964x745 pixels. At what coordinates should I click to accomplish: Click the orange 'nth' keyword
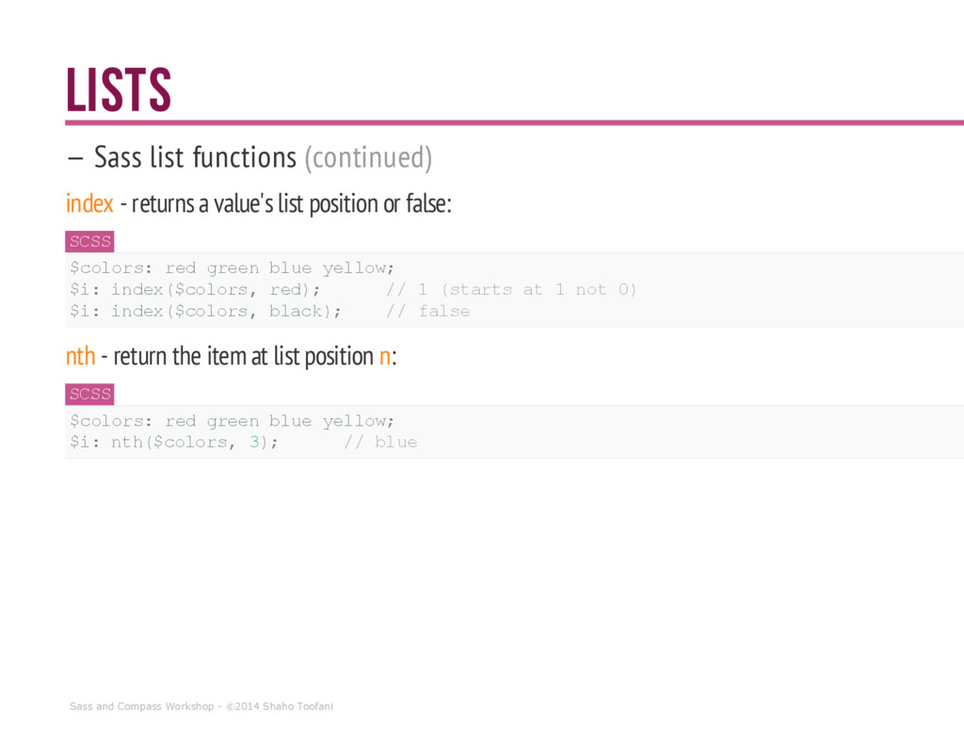[x=81, y=356]
